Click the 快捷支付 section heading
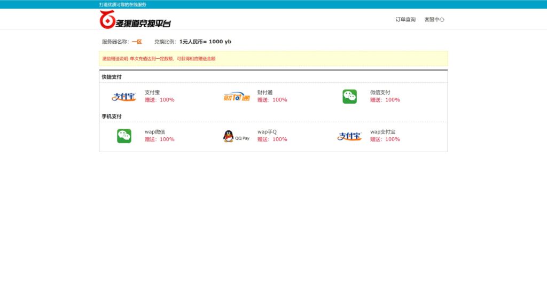The height and width of the screenshot is (306, 547). 112,77
